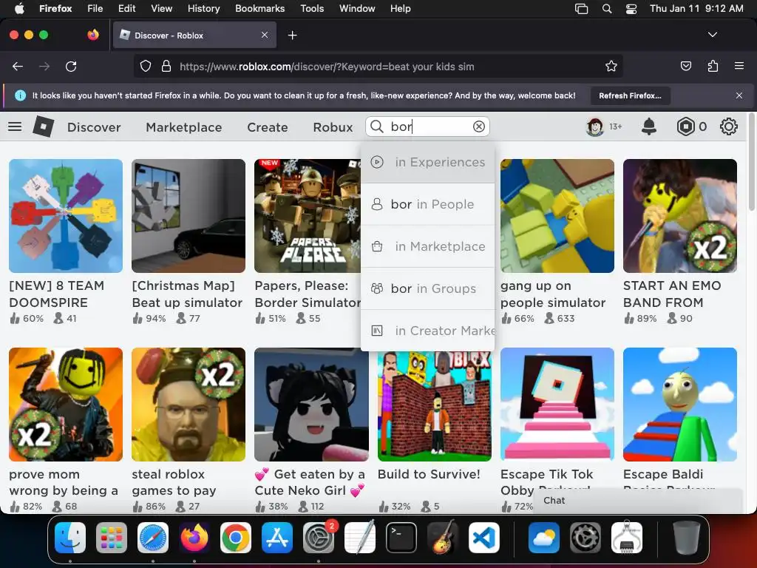Open Spotlight search in menu bar
This screenshot has height=568, width=757.
(607, 9)
